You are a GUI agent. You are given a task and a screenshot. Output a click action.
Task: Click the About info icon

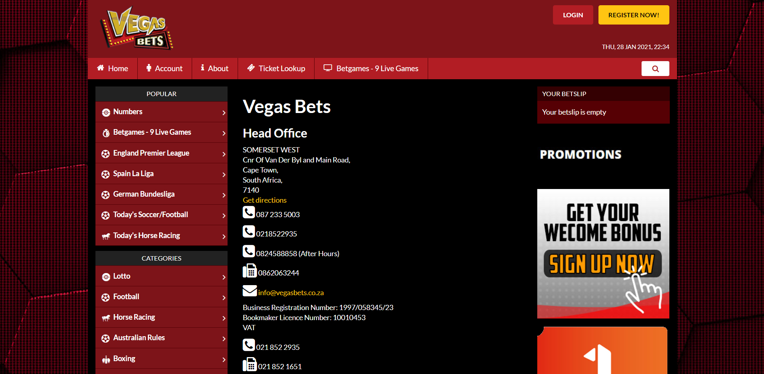(203, 68)
